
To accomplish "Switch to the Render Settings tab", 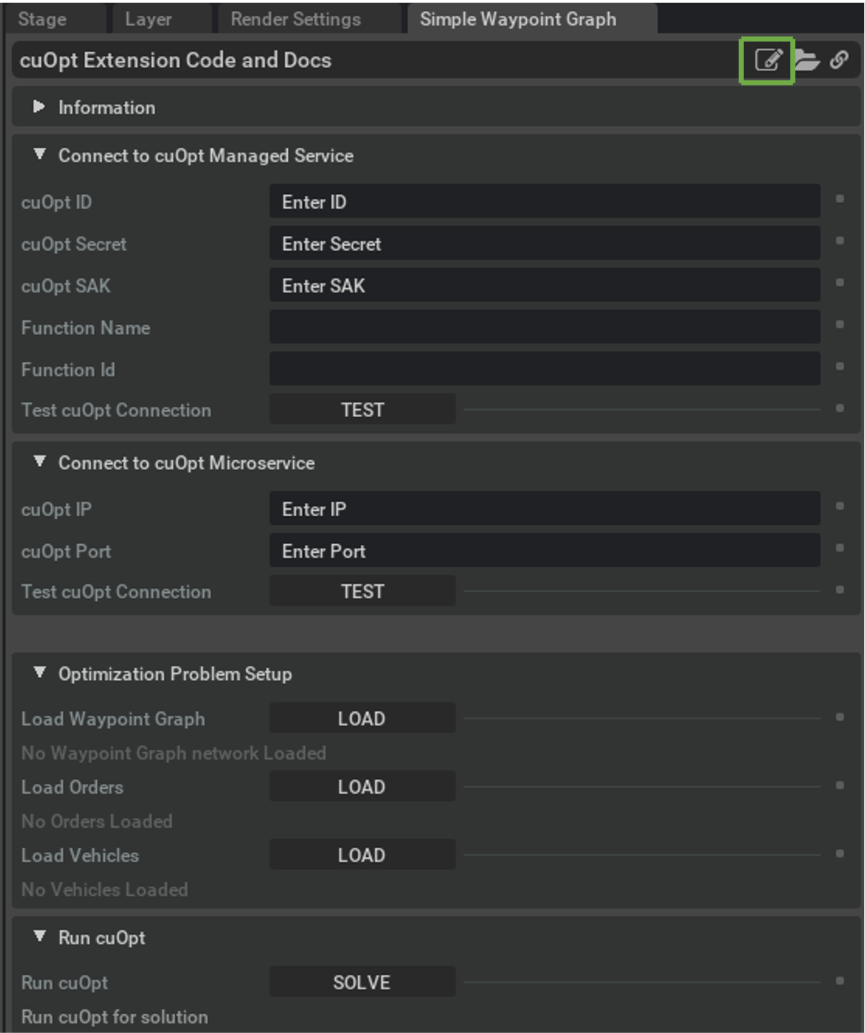I will tap(296, 19).
